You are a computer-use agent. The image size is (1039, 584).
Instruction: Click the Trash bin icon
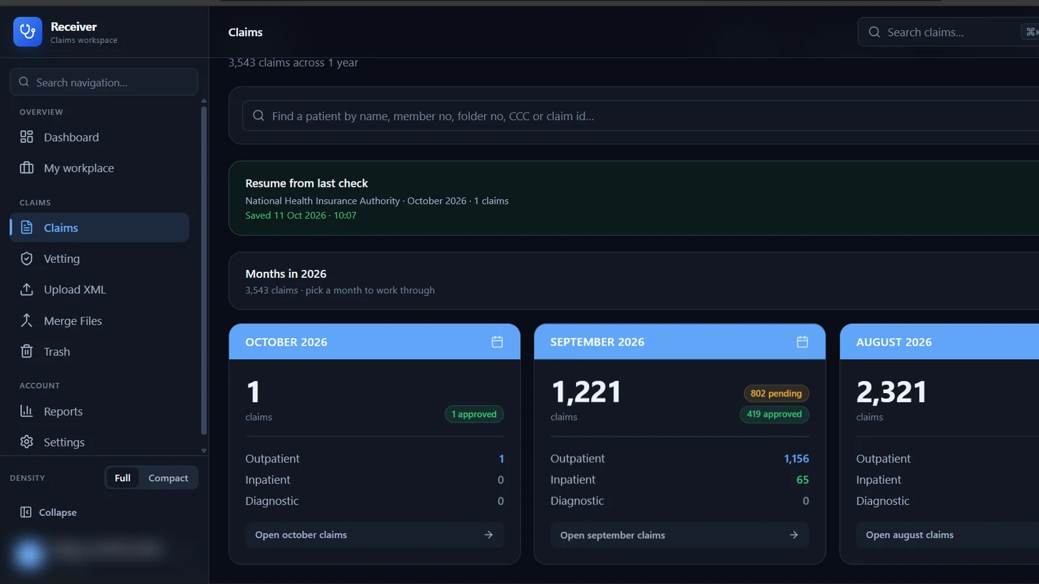pyautogui.click(x=27, y=352)
